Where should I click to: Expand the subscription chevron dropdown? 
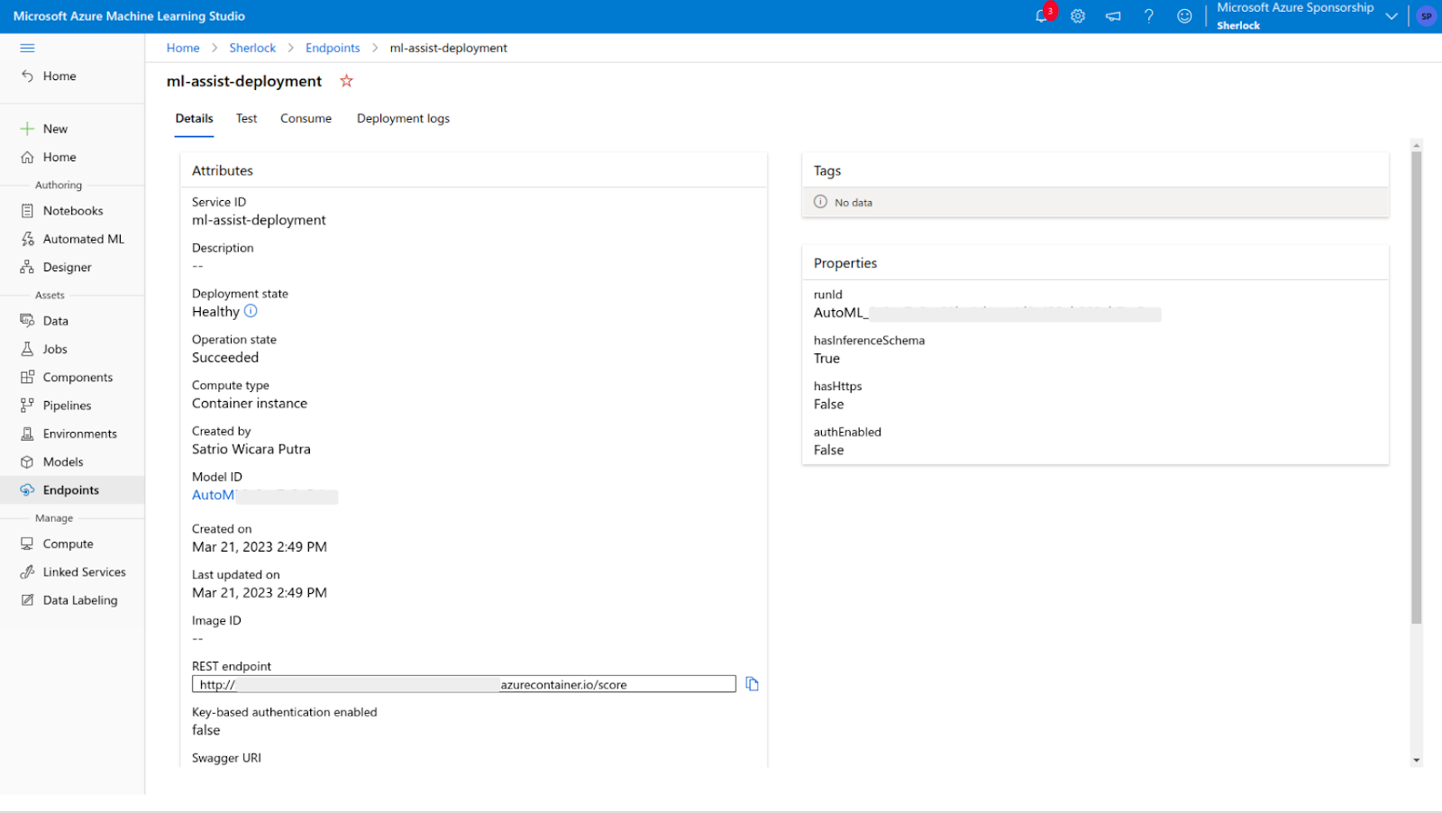pos(1392,16)
